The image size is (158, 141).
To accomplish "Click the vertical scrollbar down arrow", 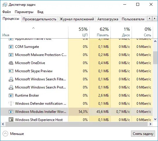I will click(x=155, y=119).
